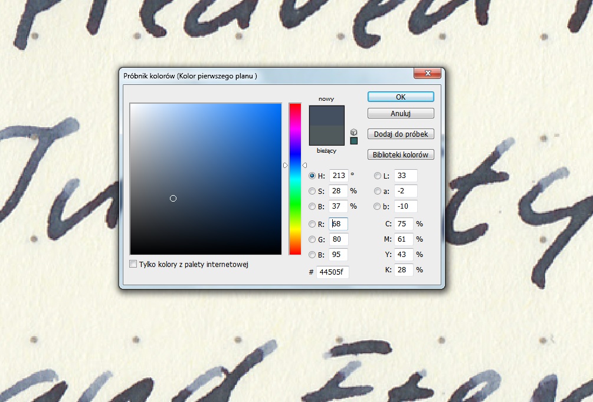Open Biblioteki kolorów

point(401,155)
